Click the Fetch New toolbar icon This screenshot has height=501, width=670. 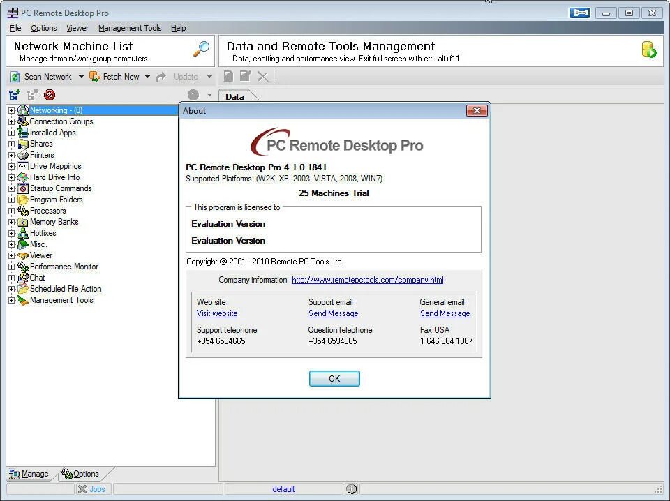click(x=94, y=77)
